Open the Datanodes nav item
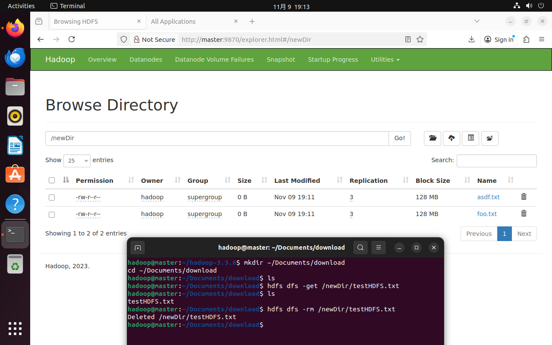Viewport: 552px width, 345px height. coord(146,60)
